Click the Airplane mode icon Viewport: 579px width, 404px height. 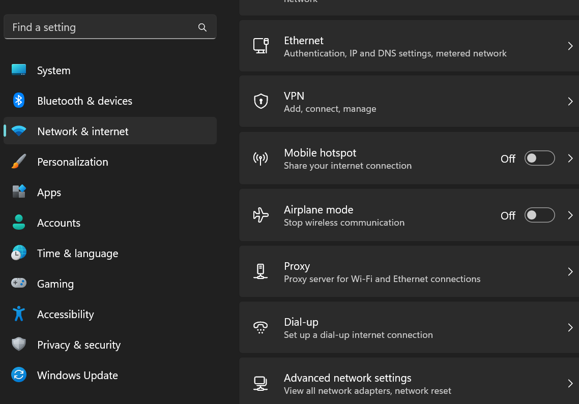[261, 215]
